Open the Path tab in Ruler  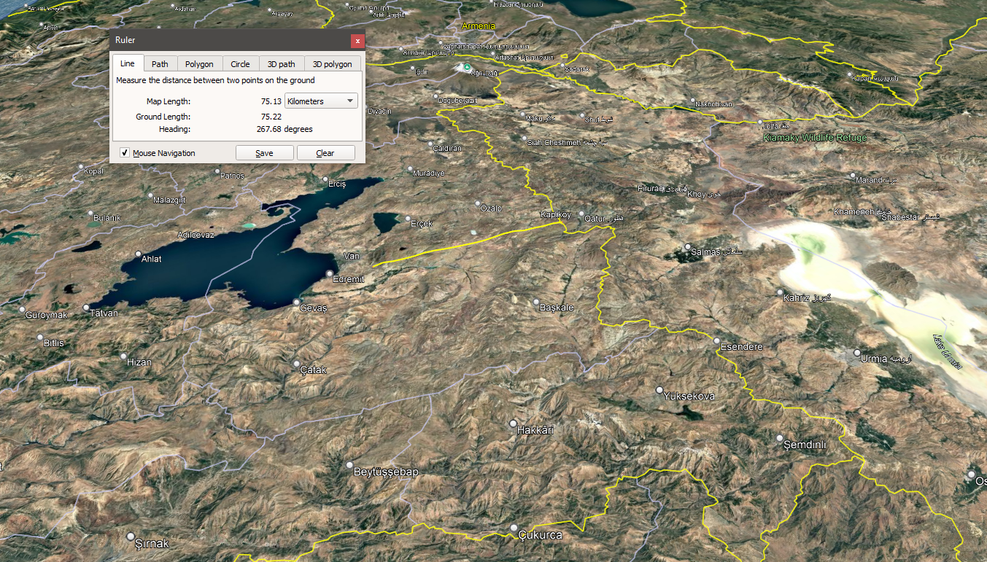click(160, 64)
